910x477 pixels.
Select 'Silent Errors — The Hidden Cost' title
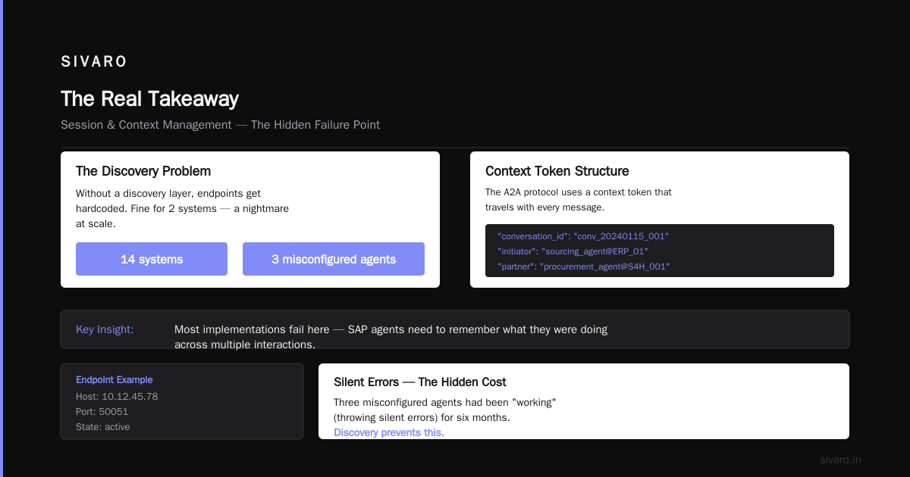click(x=420, y=382)
